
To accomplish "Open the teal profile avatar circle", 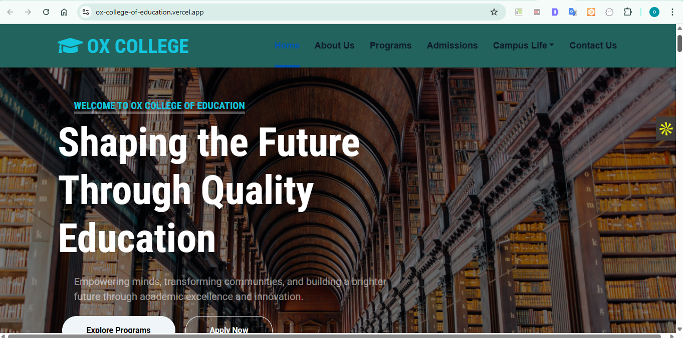I will coord(654,11).
